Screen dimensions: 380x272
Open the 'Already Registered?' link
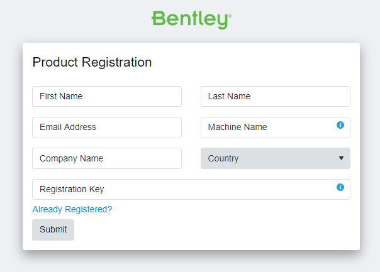click(x=72, y=209)
